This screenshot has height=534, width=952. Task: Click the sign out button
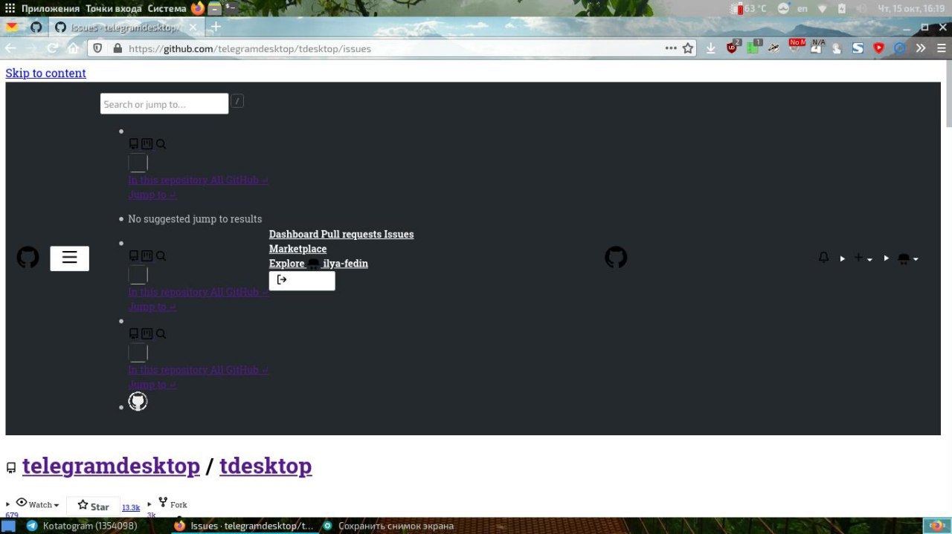[302, 280]
